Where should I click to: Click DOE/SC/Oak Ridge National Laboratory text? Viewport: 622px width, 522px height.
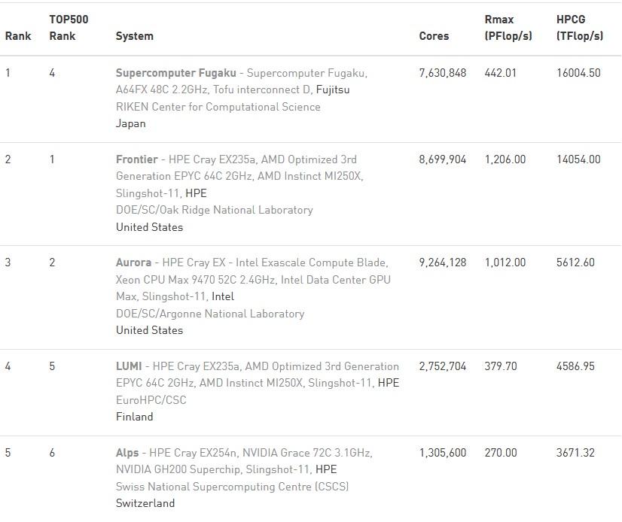(214, 210)
